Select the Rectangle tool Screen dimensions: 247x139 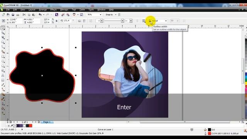[3, 56]
